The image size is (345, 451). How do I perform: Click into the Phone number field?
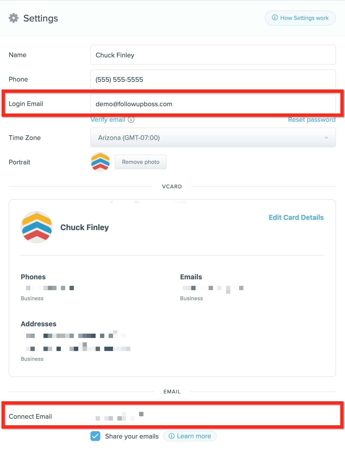(213, 79)
